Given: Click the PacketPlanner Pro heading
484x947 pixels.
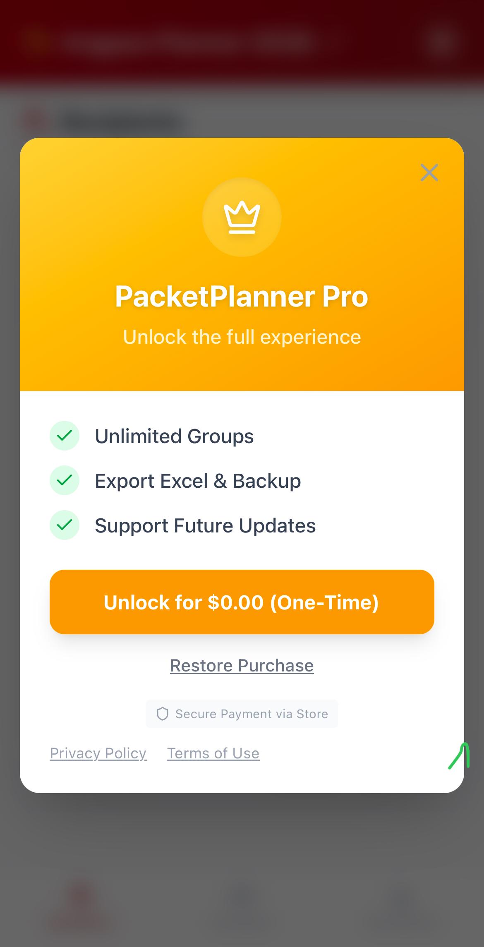Looking at the screenshot, I should tap(242, 297).
